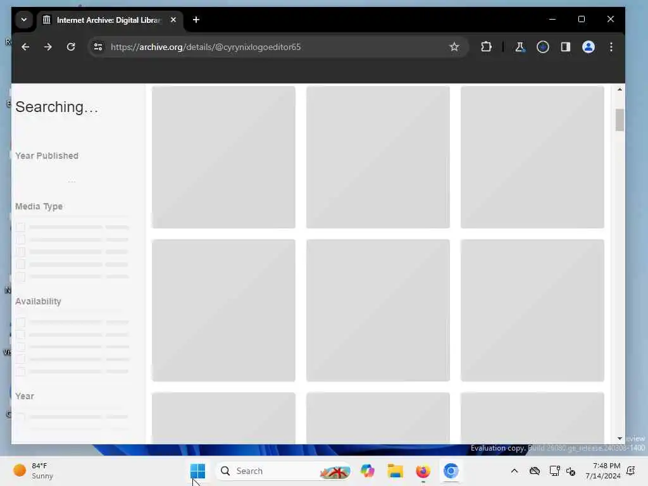Bookmark this page with star icon

point(454,47)
